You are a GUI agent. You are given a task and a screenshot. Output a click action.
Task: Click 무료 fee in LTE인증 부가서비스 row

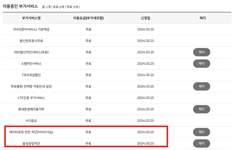pos(88,98)
